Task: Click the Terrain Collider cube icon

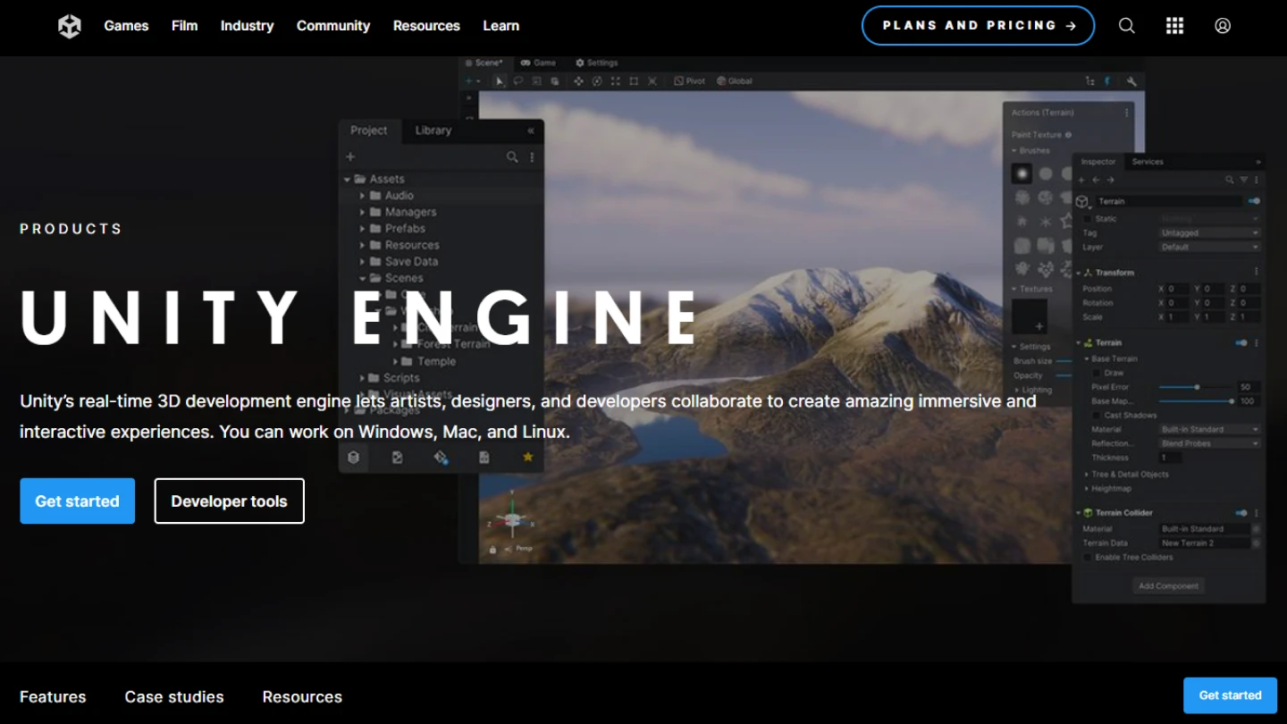Action: tap(1088, 513)
